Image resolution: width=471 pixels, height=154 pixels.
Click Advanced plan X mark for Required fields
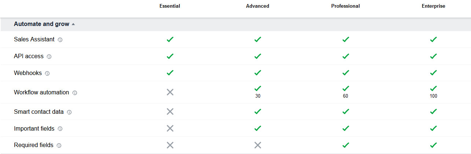(258, 145)
